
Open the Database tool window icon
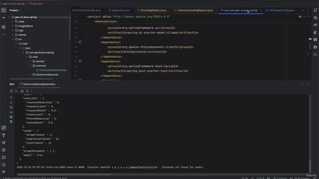click(x=315, y=40)
